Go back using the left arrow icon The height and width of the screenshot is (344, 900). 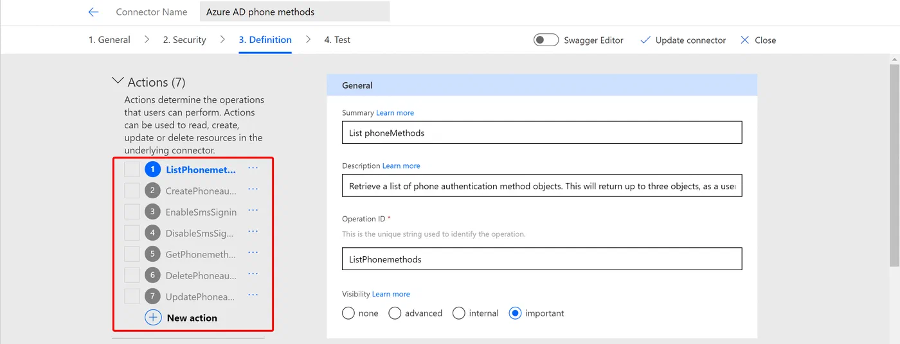[x=94, y=12]
